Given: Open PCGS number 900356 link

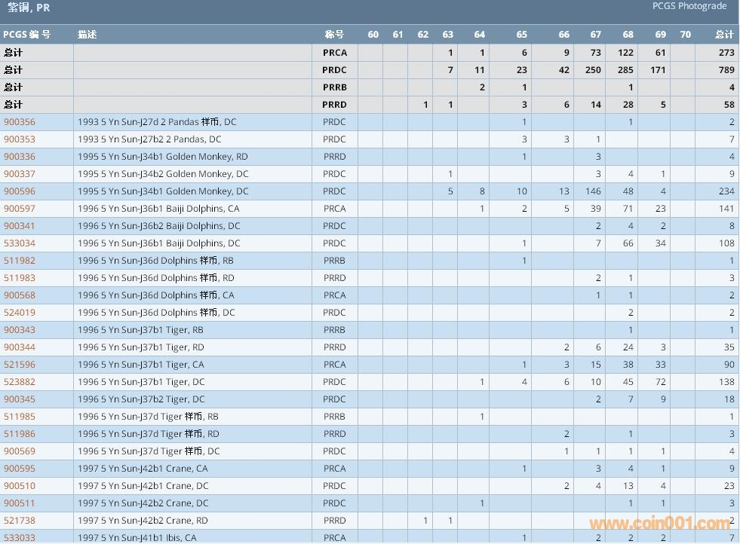Looking at the screenshot, I should [20, 122].
